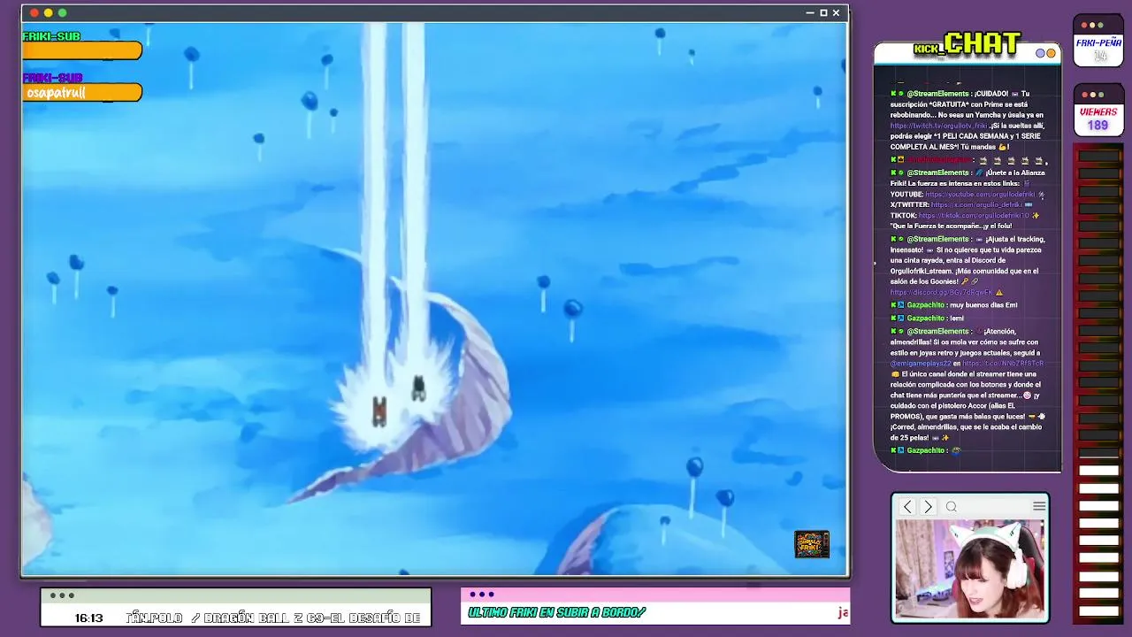Click the Dragon Ball video playback area

coord(434,299)
